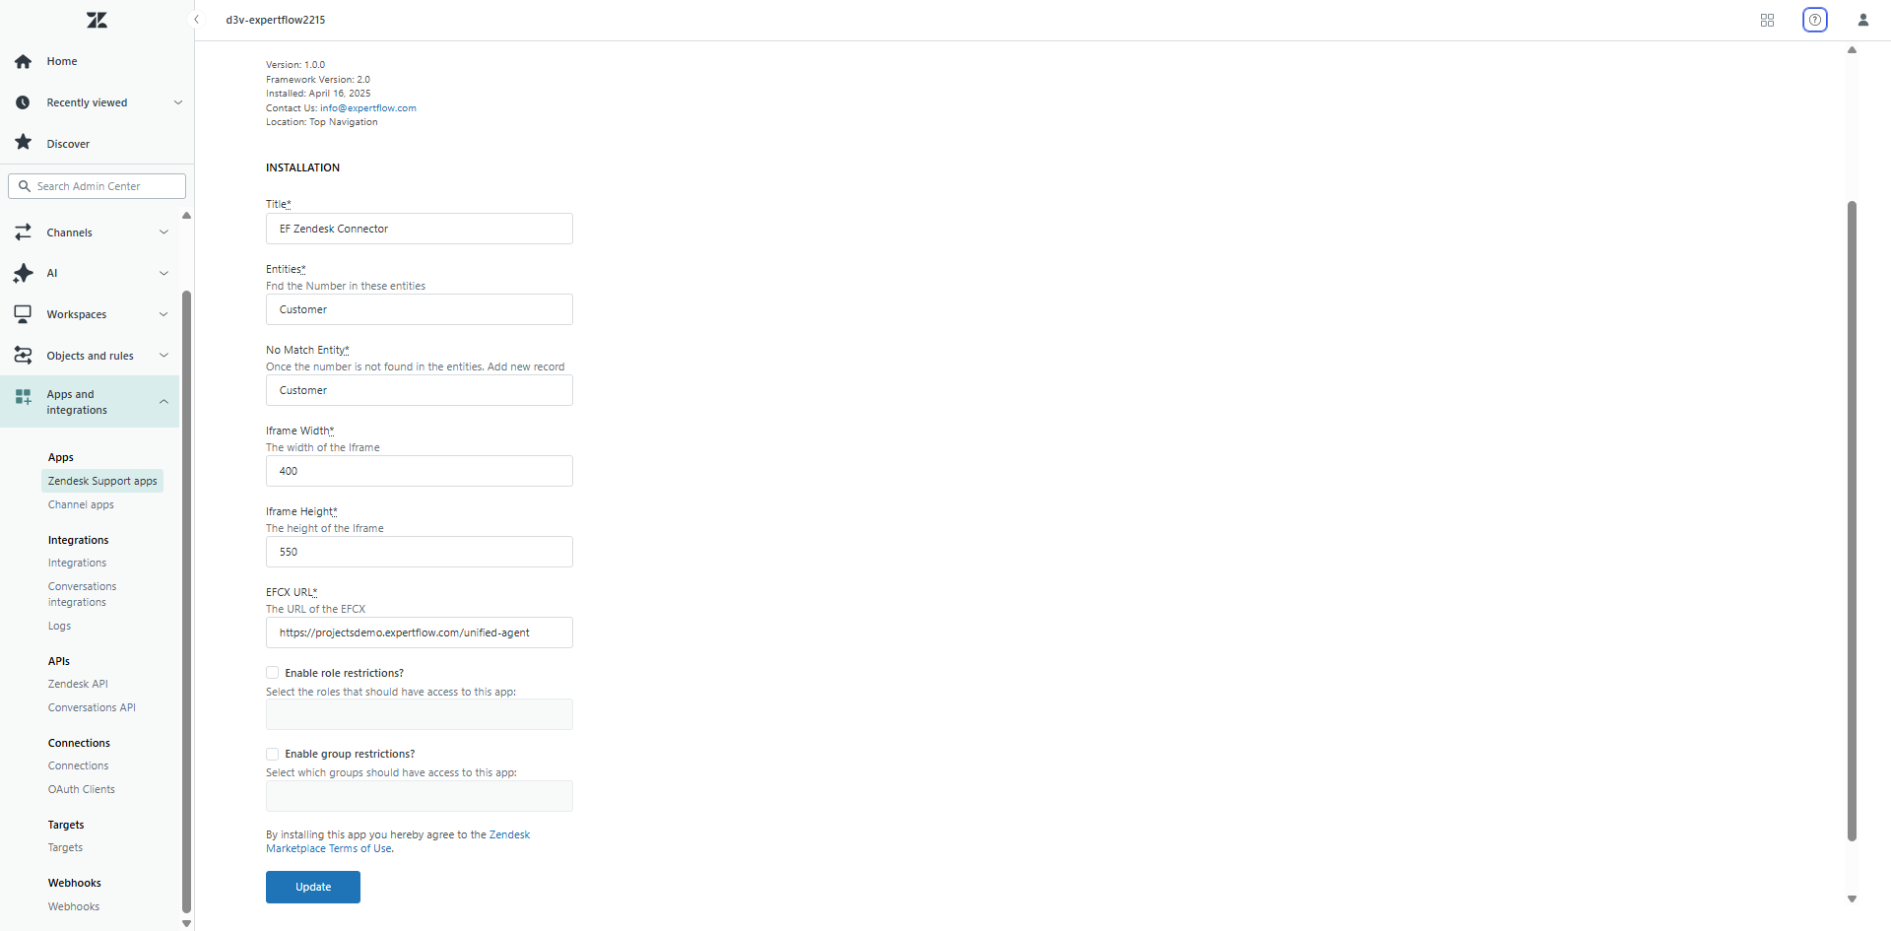Expand the Recently viewed section
Image resolution: width=1891 pixels, height=931 pixels.
click(178, 102)
